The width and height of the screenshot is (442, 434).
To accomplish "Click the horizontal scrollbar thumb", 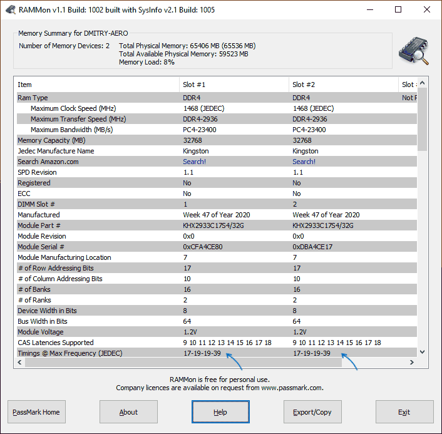I will tap(183, 362).
